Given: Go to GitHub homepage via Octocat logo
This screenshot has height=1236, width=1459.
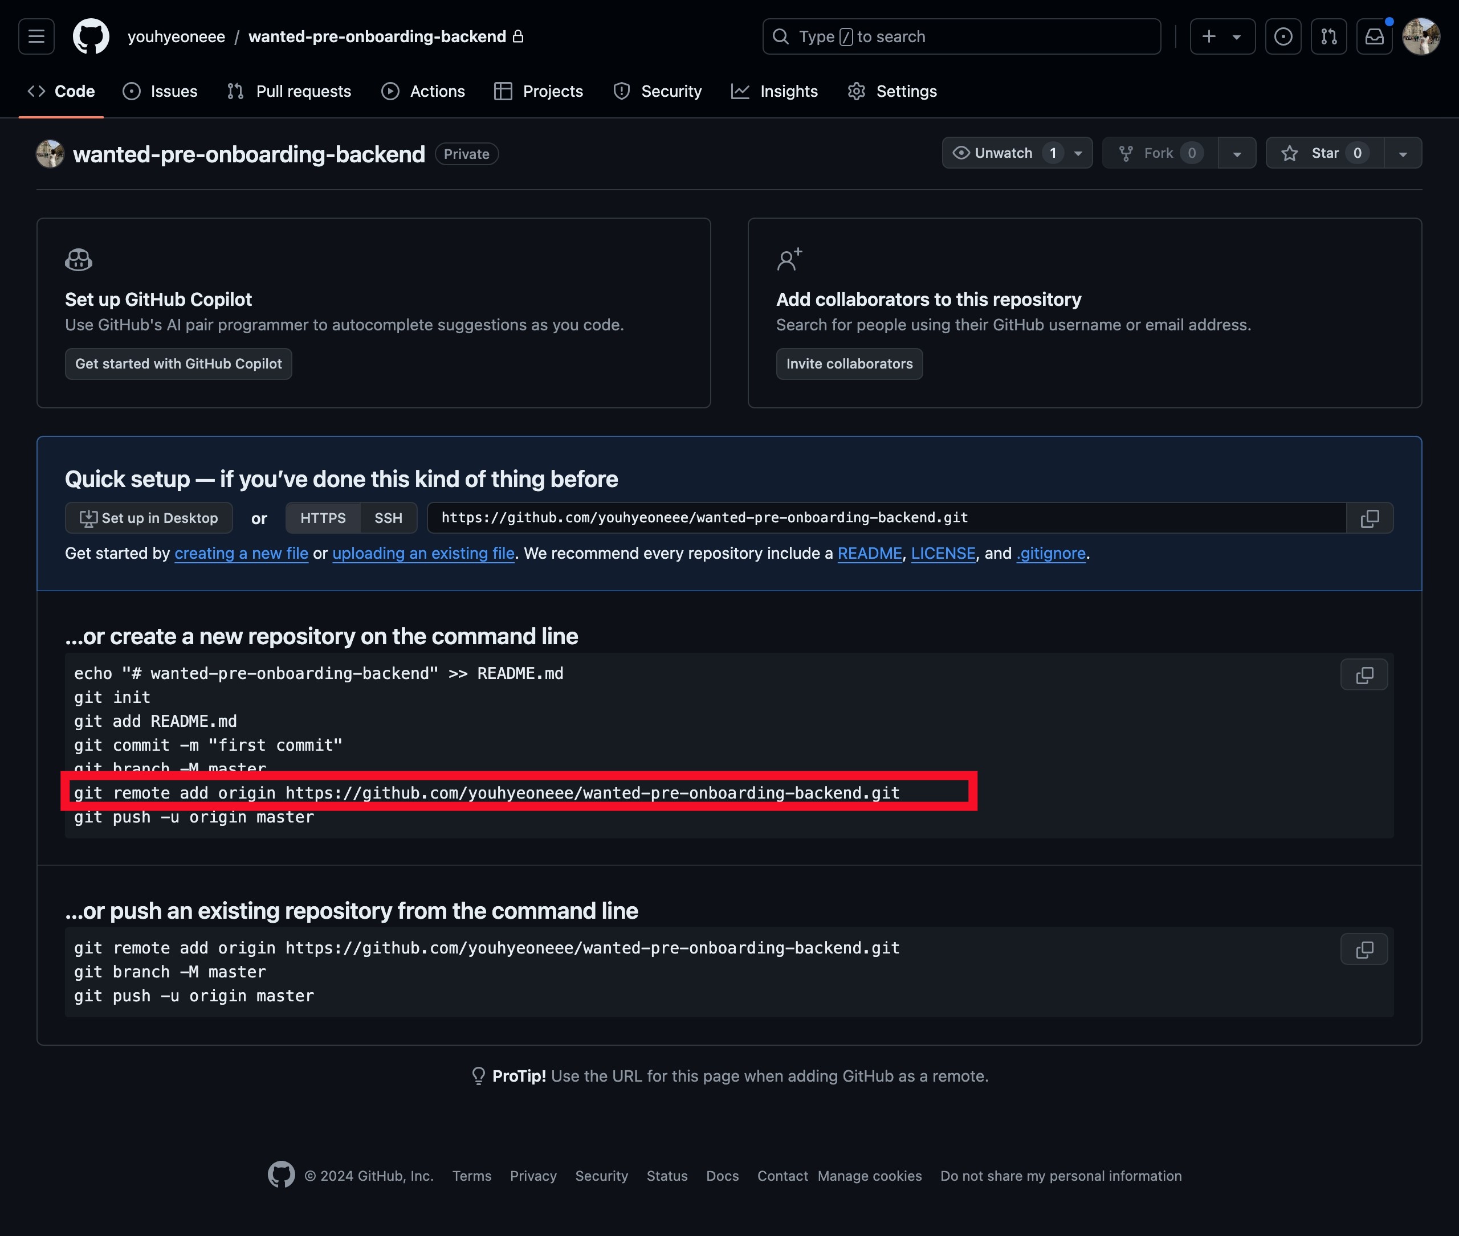Looking at the screenshot, I should click(91, 36).
